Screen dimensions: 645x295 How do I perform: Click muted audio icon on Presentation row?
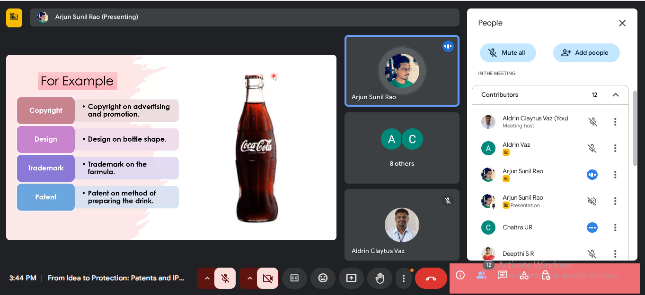592,201
